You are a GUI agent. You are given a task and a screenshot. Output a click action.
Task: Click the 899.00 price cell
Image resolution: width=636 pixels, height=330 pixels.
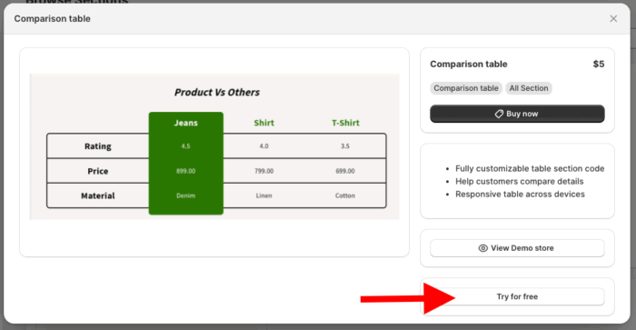click(185, 171)
